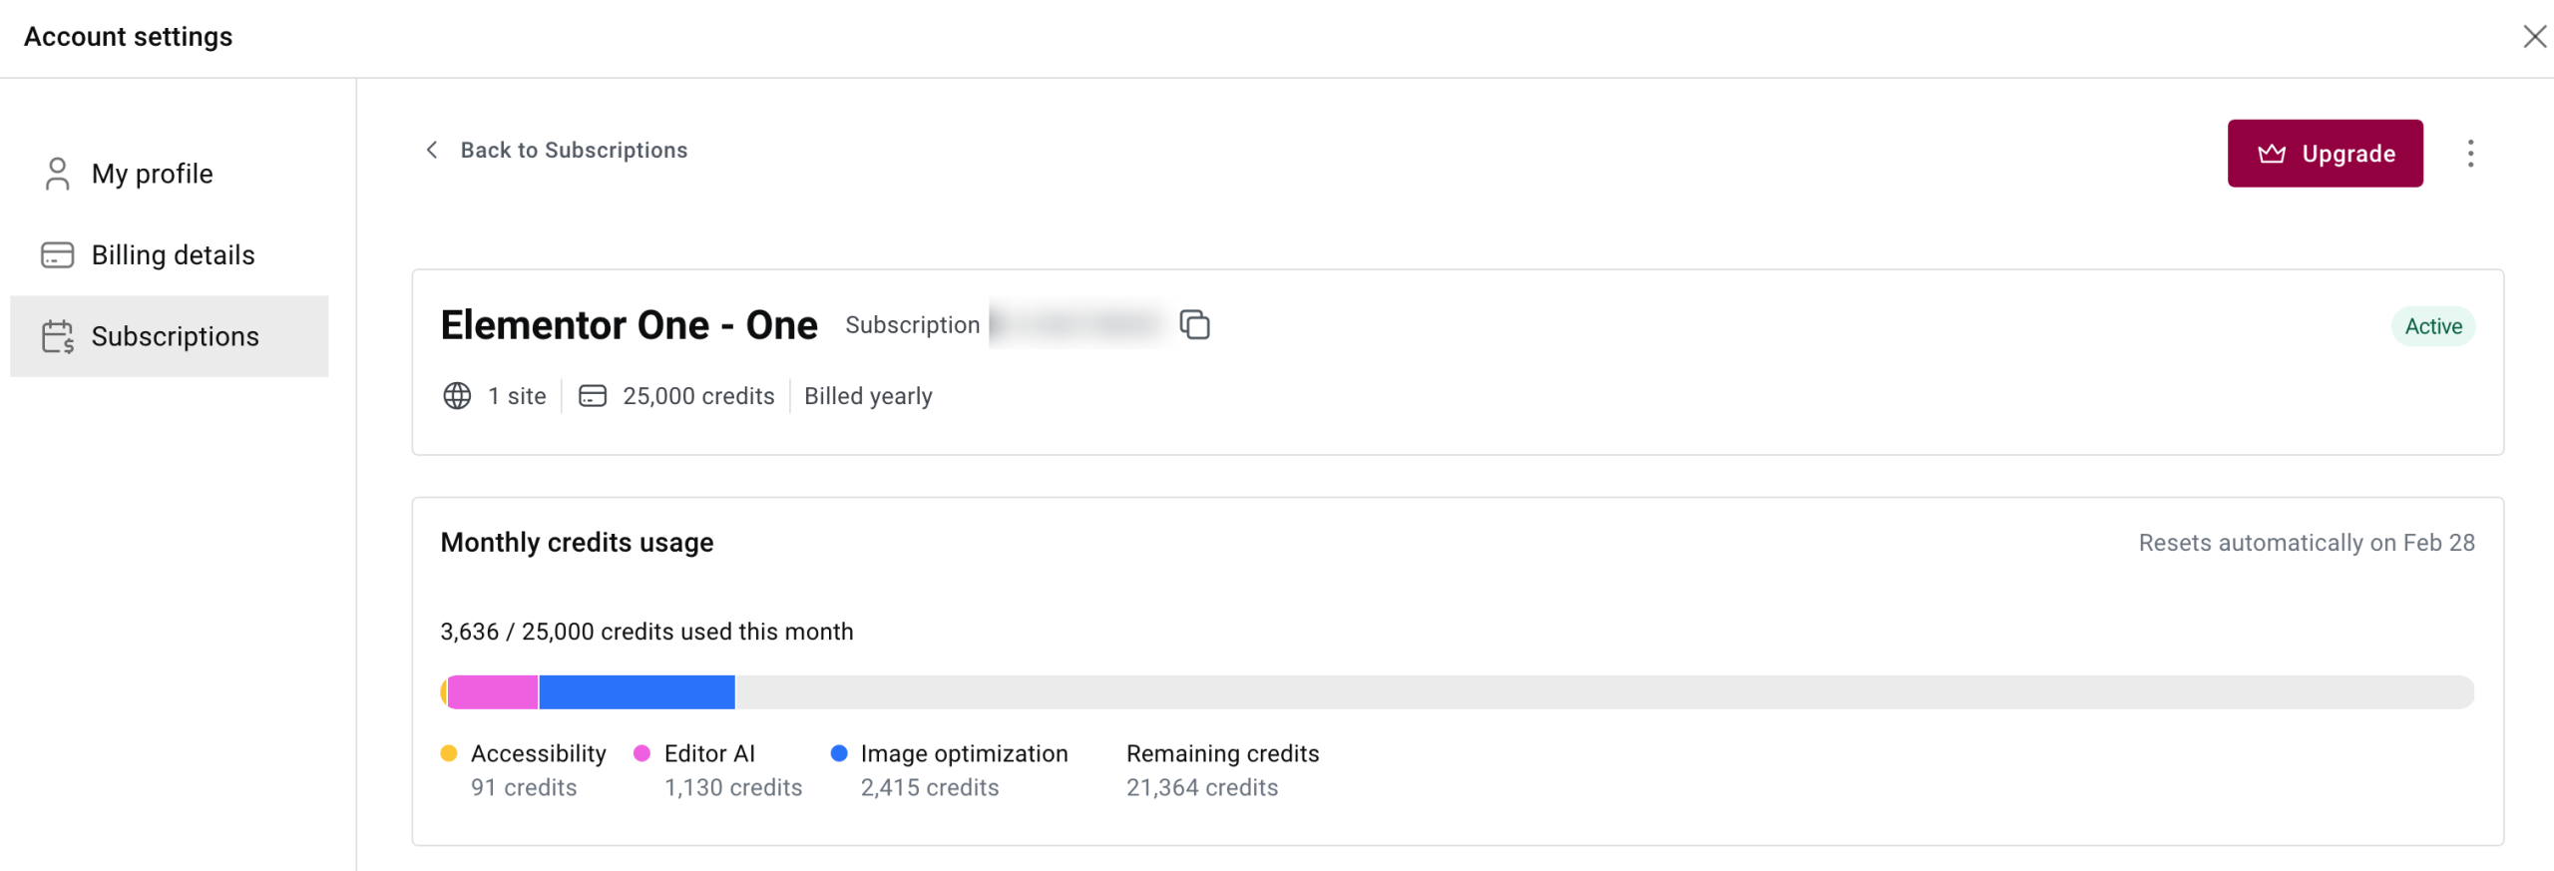Screen dimensions: 2554x871
Task: Click the Billing details card icon
Action: point(57,255)
